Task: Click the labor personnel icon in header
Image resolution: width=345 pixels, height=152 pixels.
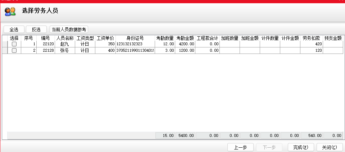Action: pos(10,11)
